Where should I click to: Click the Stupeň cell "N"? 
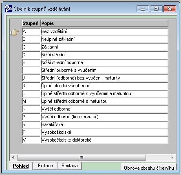31,109
